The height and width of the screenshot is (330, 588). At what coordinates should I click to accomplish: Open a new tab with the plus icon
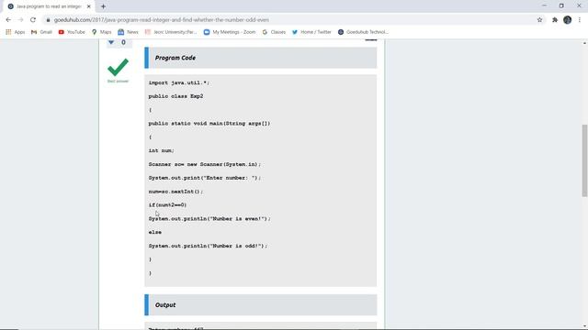pyautogui.click(x=103, y=6)
